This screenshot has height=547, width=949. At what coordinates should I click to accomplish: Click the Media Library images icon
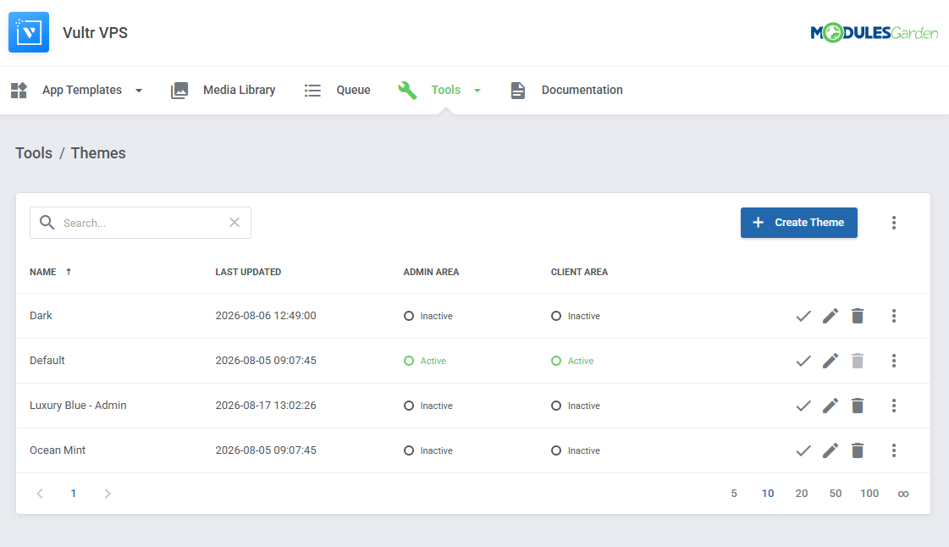(x=179, y=90)
